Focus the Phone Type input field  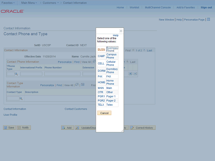[x=11, y=74]
